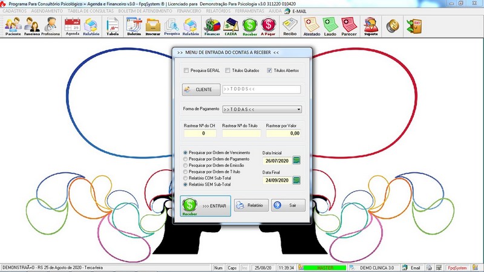Open the AGENDAMENTO menu
The height and width of the screenshot is (272, 484).
tap(47, 11)
